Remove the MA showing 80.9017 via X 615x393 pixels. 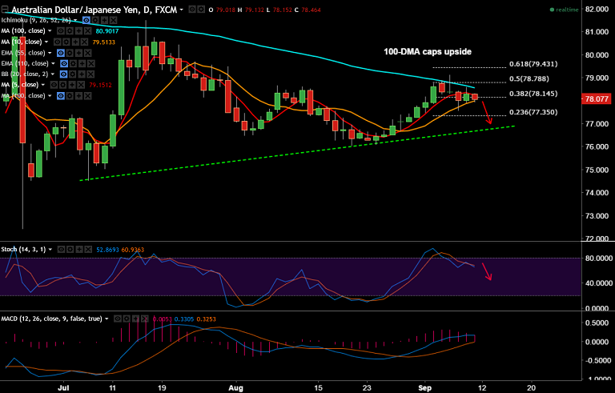(x=88, y=30)
